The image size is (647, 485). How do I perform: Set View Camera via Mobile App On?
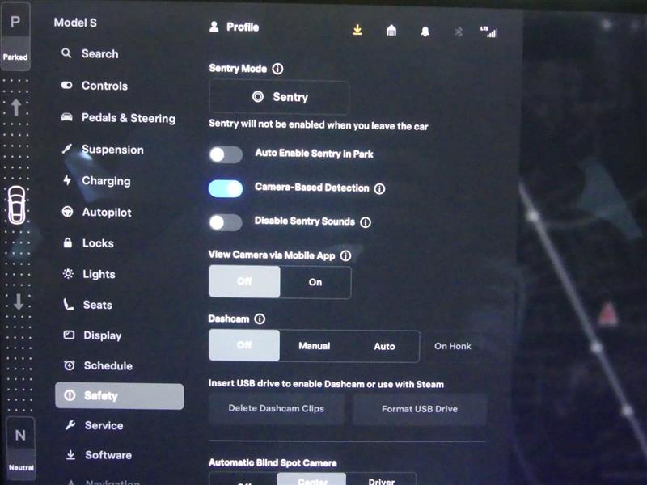pyautogui.click(x=315, y=282)
